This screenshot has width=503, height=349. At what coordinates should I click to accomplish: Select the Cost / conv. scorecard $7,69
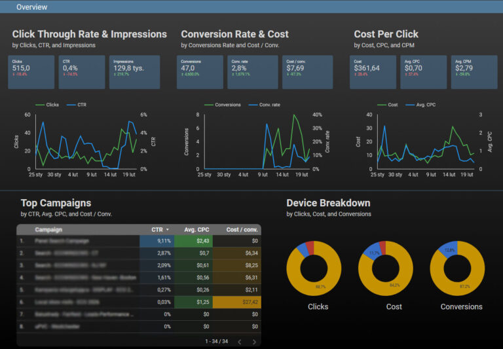click(307, 72)
